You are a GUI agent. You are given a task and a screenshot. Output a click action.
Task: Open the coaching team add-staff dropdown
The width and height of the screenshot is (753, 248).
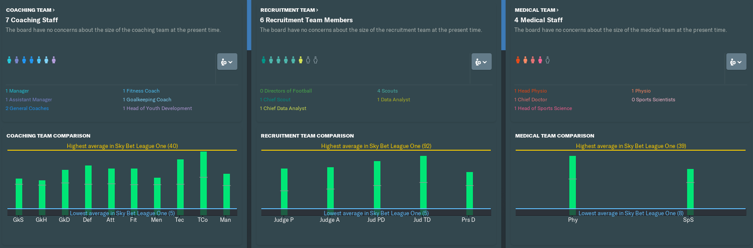(227, 62)
